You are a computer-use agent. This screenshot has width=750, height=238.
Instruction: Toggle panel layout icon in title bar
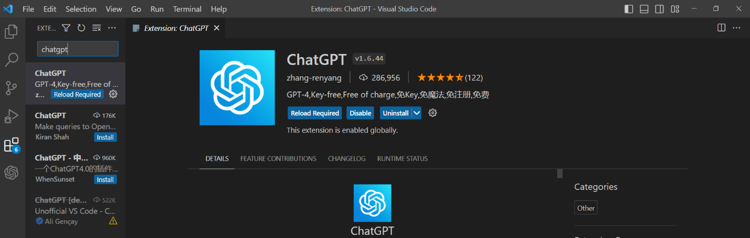point(644,9)
